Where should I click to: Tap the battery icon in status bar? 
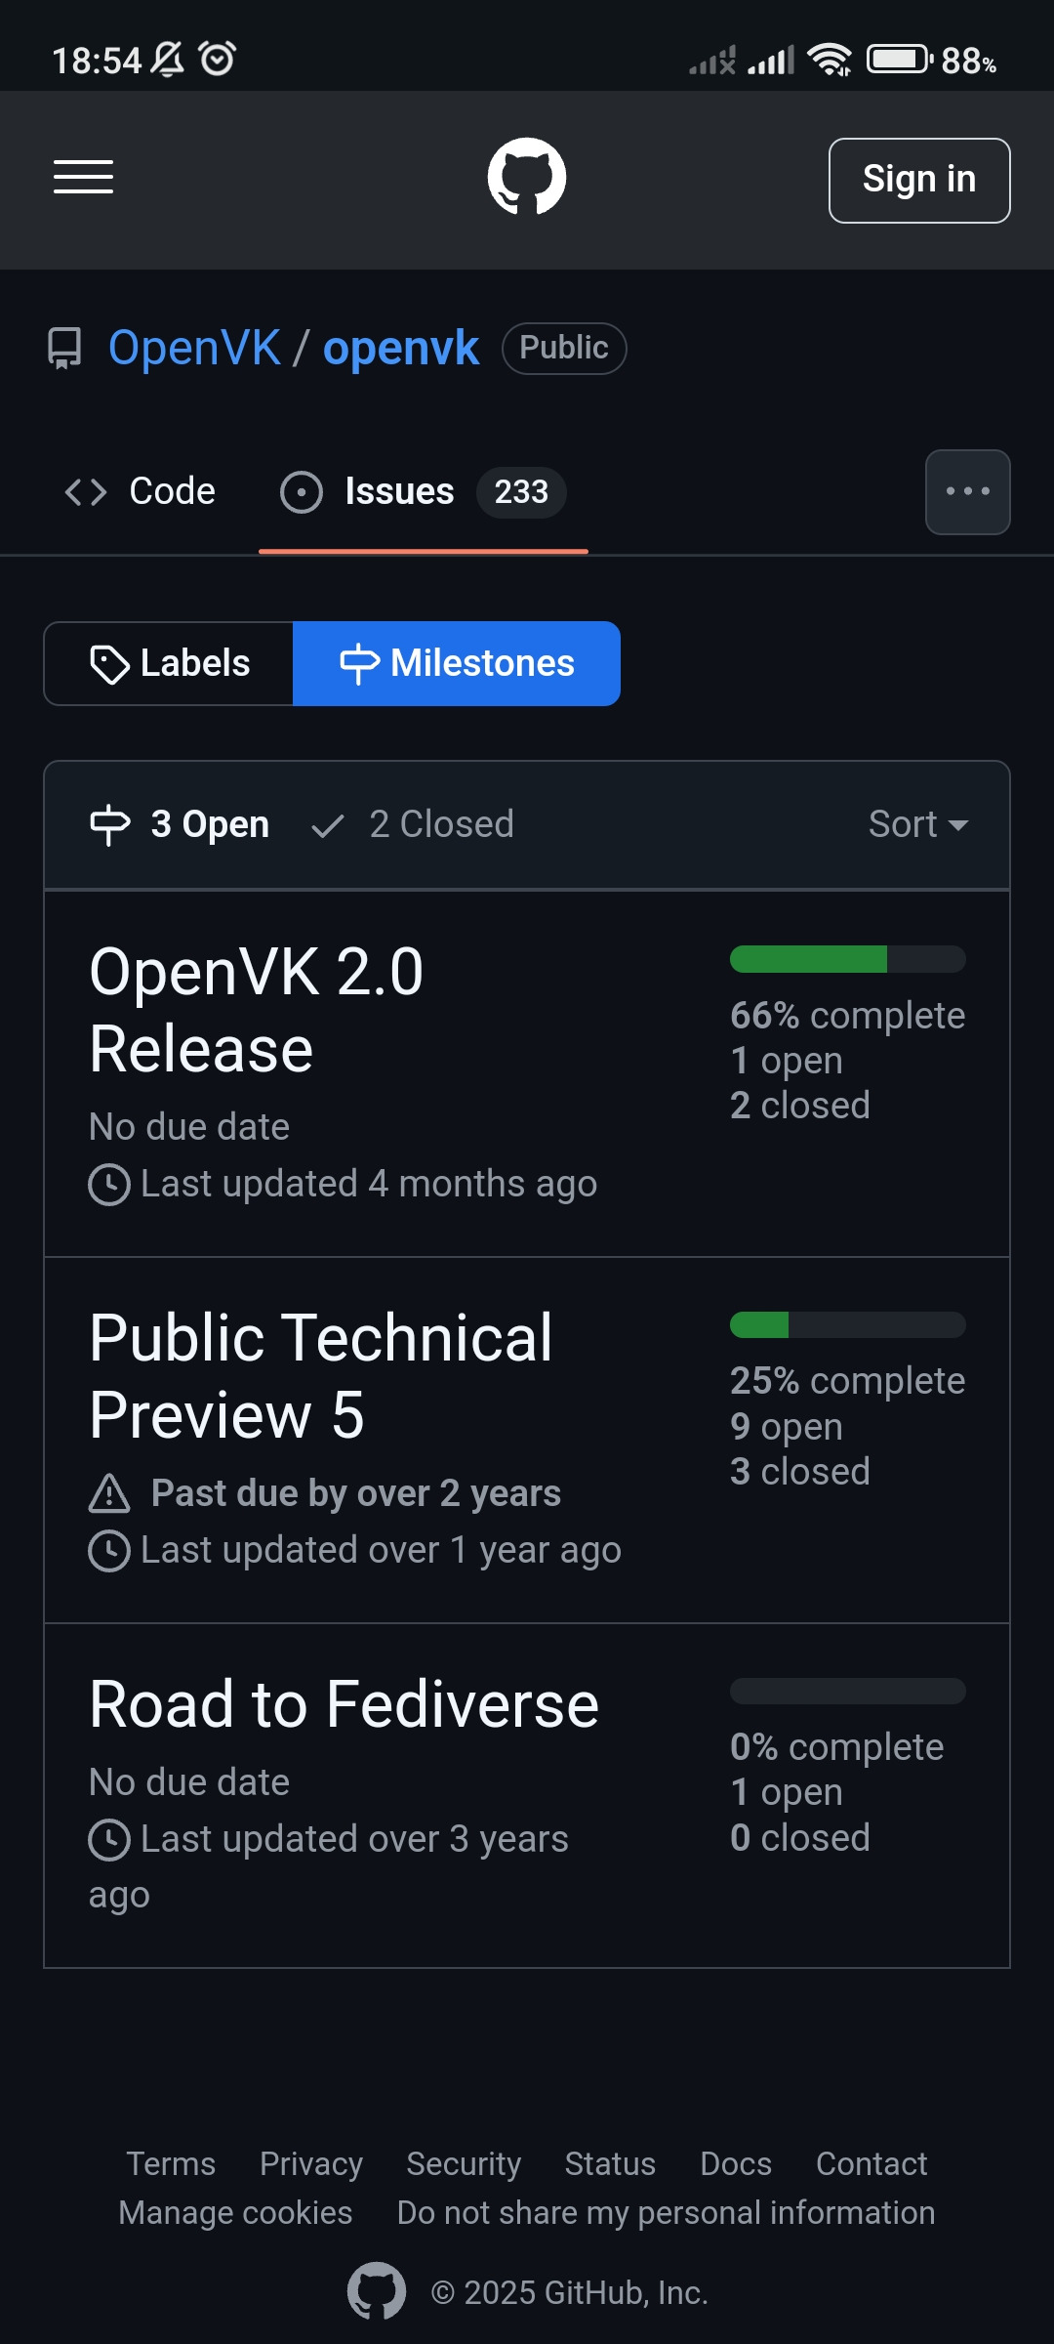click(x=899, y=60)
